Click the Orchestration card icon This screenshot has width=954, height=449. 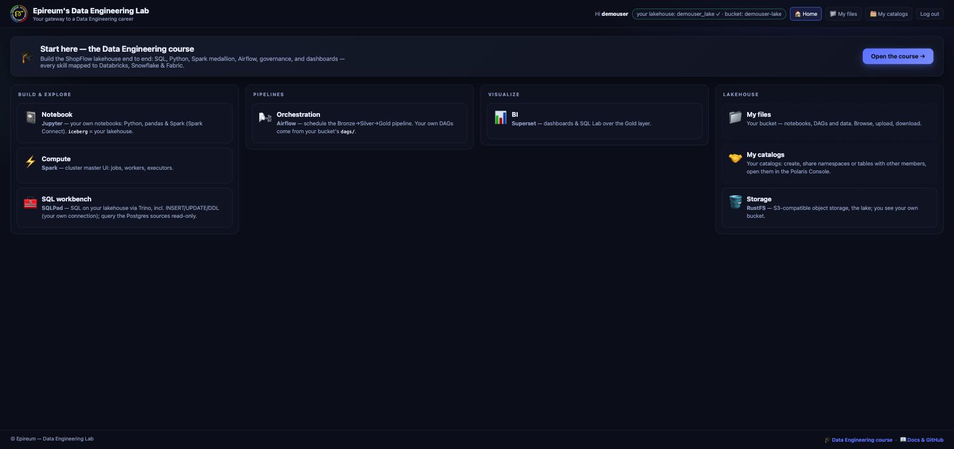pos(265,117)
